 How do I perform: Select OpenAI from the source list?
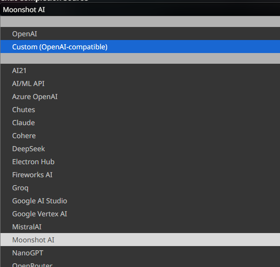coord(140,33)
